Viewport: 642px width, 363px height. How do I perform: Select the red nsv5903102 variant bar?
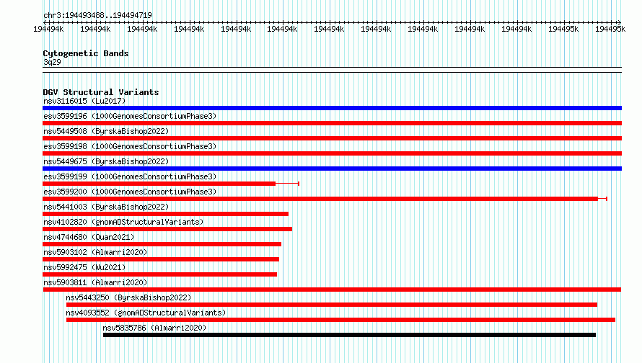pos(161,259)
